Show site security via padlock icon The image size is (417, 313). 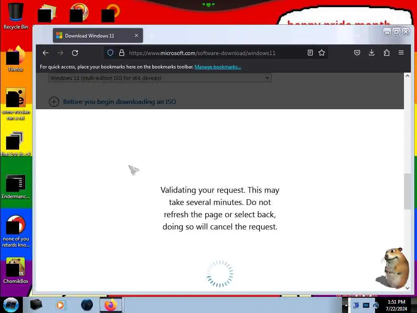(121, 53)
